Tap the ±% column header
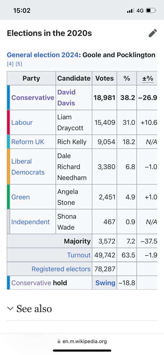 (x=148, y=78)
